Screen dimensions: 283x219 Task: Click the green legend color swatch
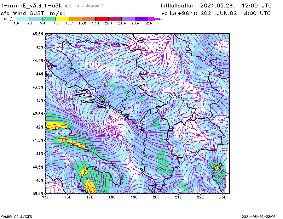coord(49,19)
